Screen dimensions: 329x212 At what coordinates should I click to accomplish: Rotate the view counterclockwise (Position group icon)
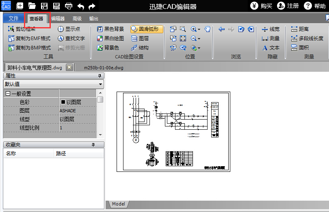[x=173, y=29]
